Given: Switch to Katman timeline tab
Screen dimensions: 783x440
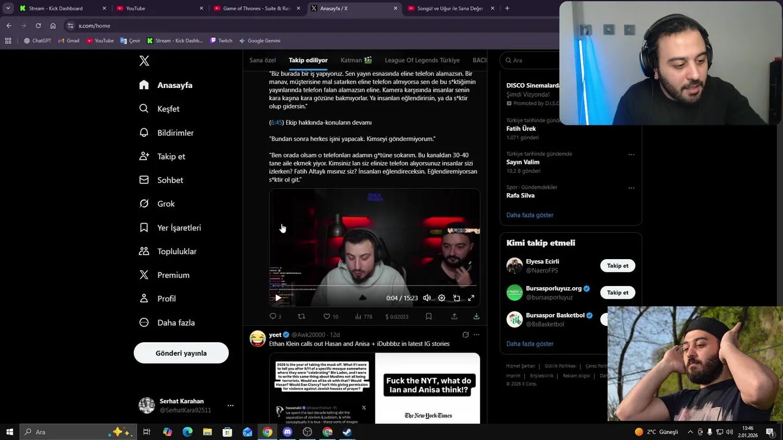Looking at the screenshot, I should click(x=356, y=60).
